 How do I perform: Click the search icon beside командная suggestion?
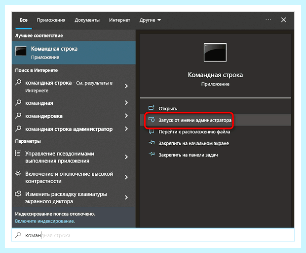[18, 102]
